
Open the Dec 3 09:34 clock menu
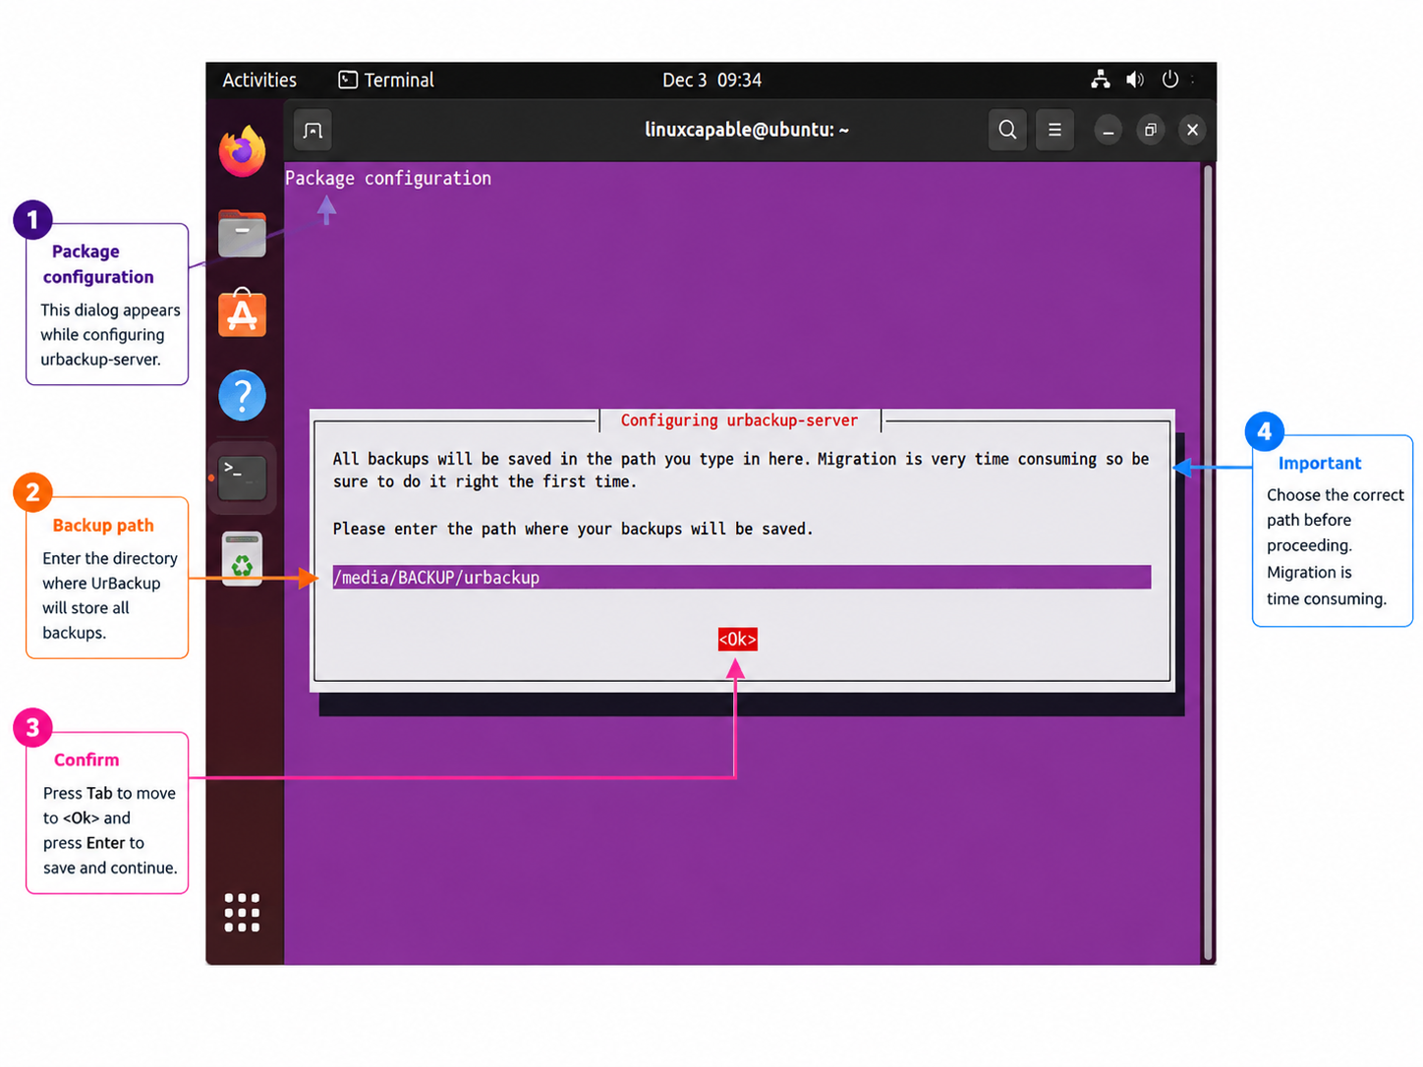click(x=711, y=80)
